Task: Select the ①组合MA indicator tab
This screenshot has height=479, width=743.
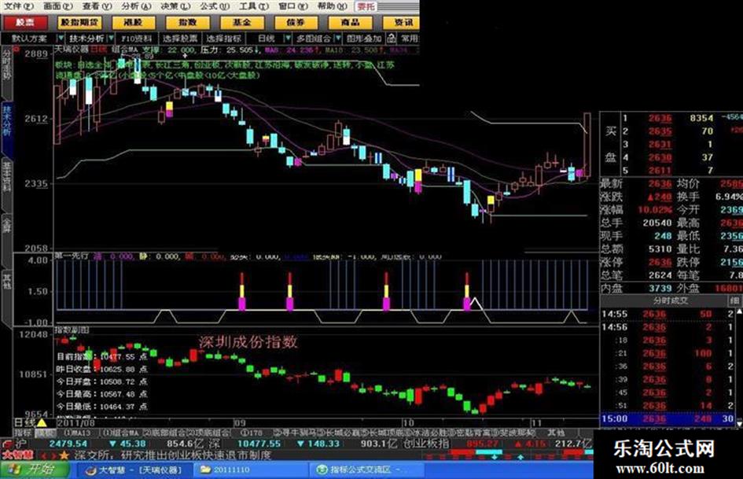Action: click(121, 433)
